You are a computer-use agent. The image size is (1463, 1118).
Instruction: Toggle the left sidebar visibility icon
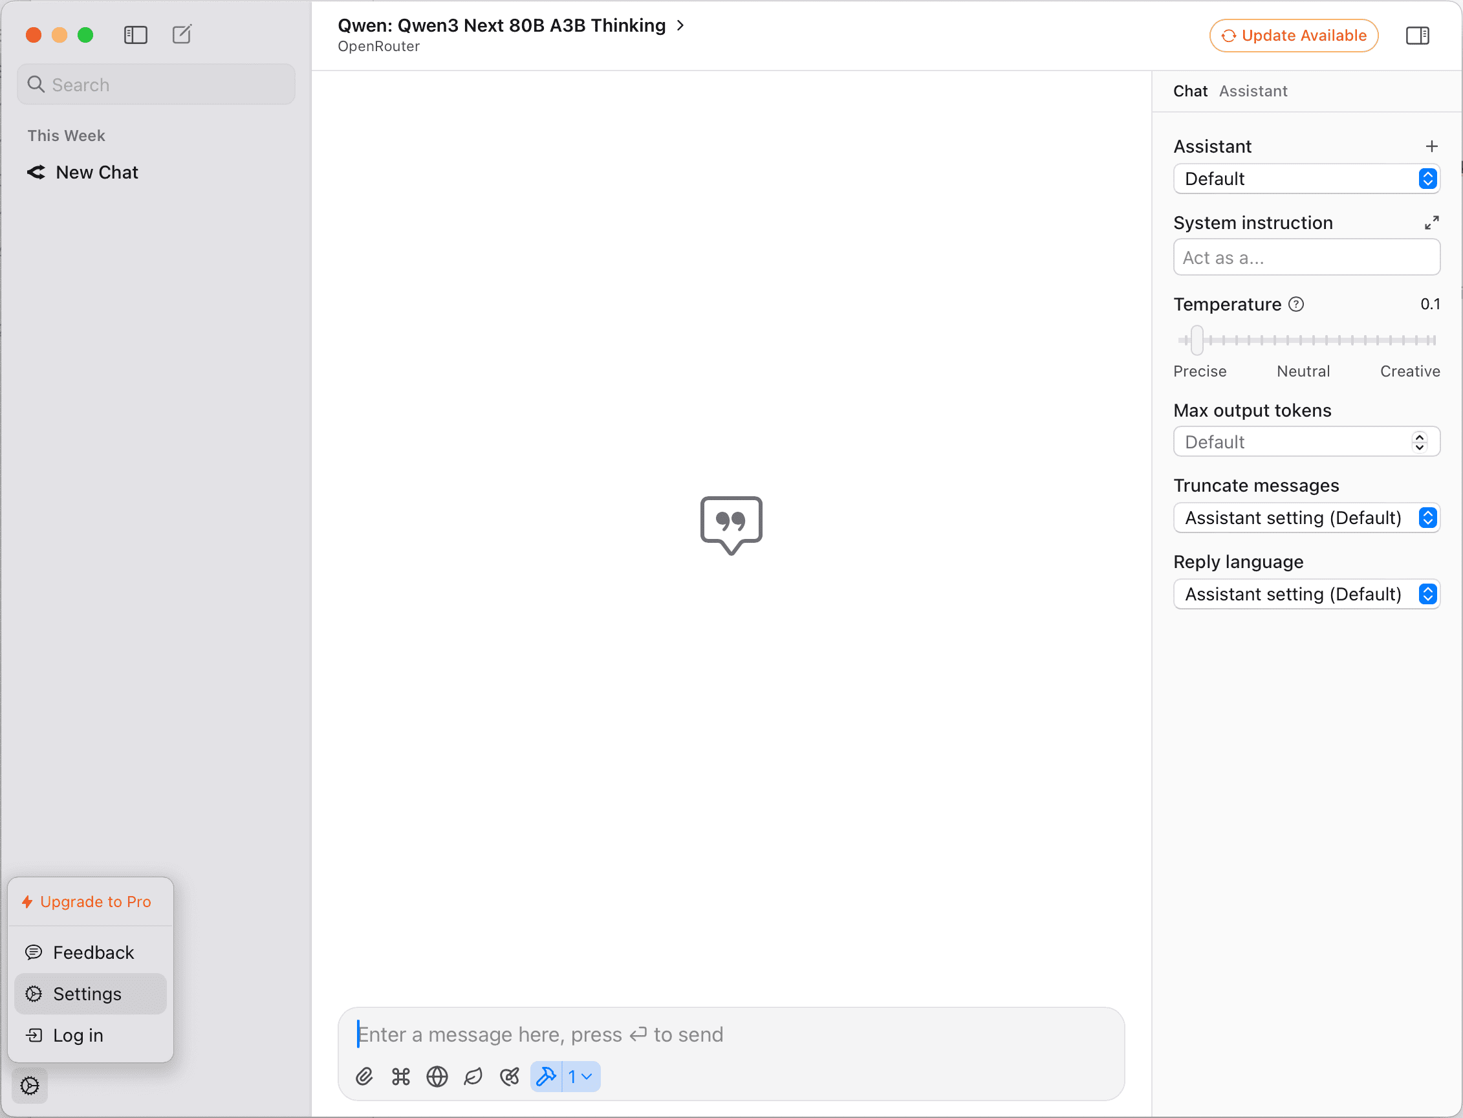pos(136,34)
